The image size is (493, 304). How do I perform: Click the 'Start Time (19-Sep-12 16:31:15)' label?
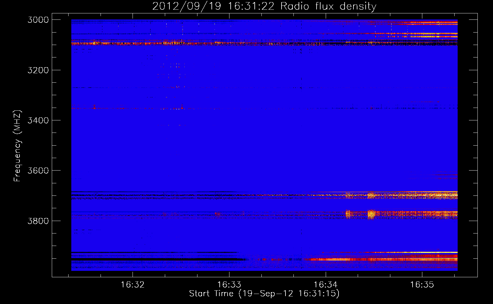pyautogui.click(x=264, y=294)
